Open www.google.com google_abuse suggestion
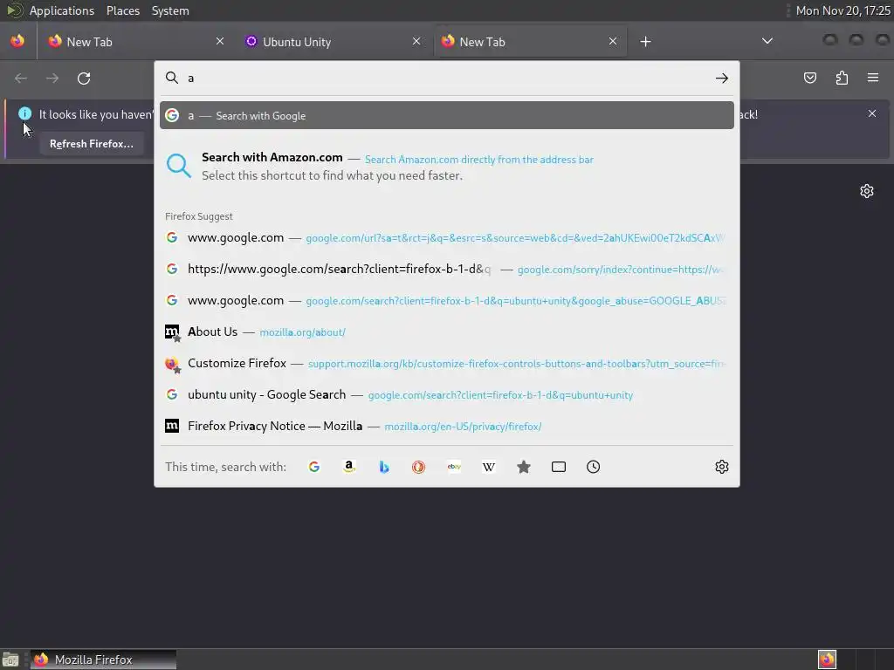The width and height of the screenshot is (894, 670). click(447, 300)
